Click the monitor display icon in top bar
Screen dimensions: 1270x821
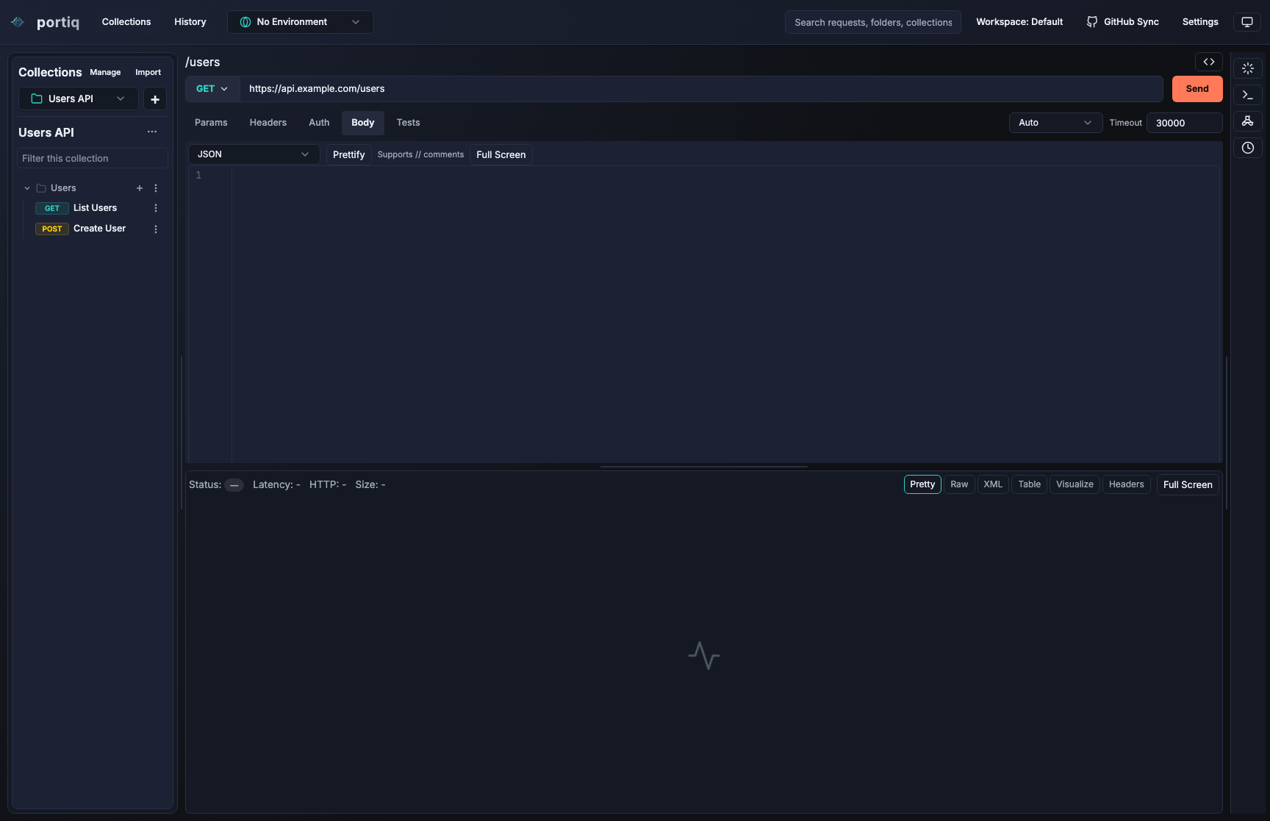(1246, 22)
